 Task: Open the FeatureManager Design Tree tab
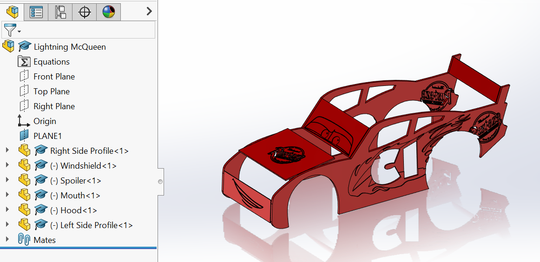point(12,12)
